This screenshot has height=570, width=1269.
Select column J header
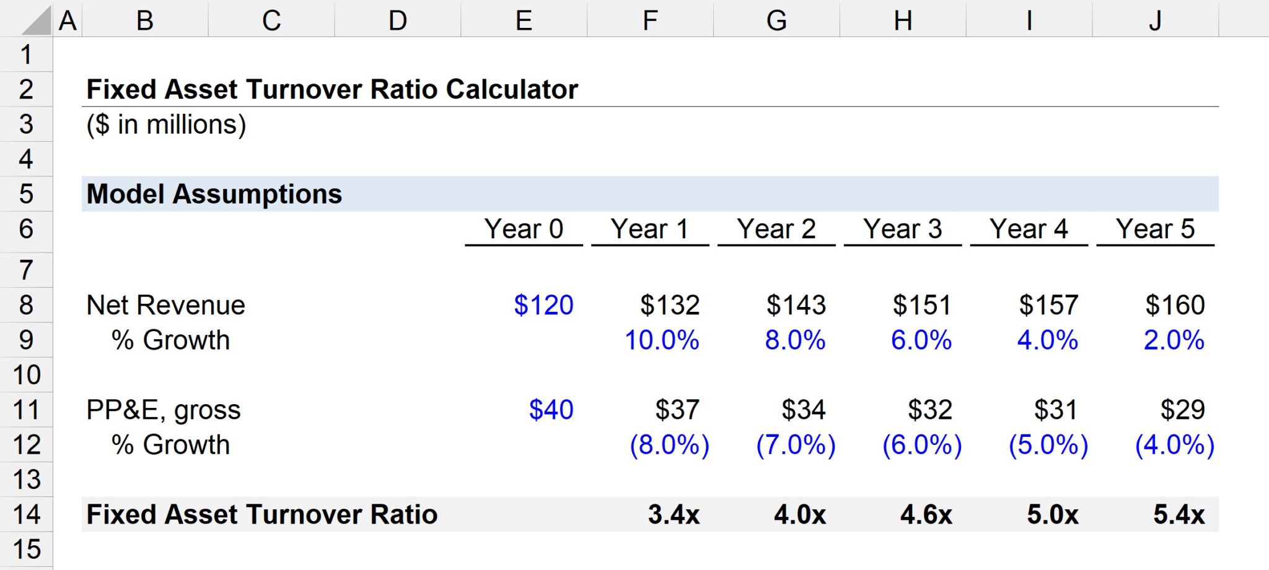[x=1155, y=20]
